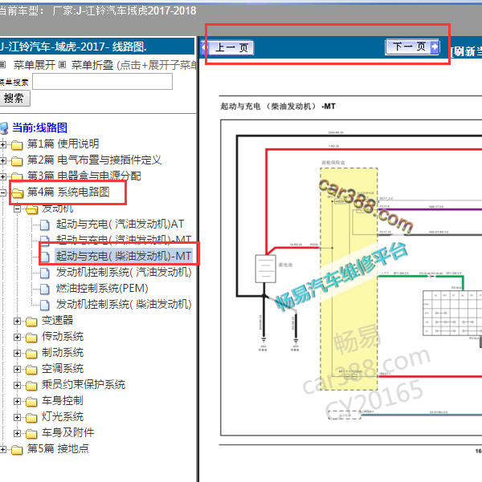
Task: Click the 车身控制 folder icon
Action: coord(31,402)
